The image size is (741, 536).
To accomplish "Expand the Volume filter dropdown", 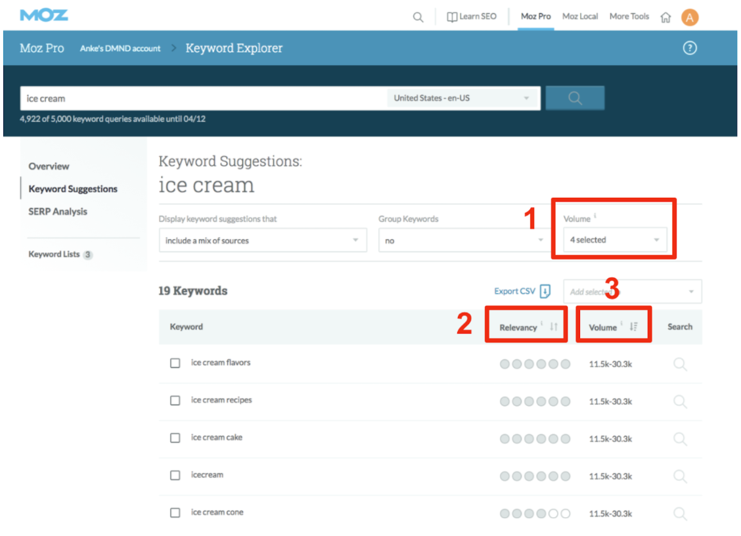I will pyautogui.click(x=614, y=240).
